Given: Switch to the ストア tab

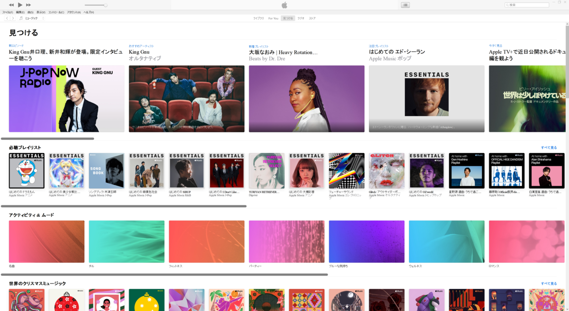Looking at the screenshot, I should point(312,18).
